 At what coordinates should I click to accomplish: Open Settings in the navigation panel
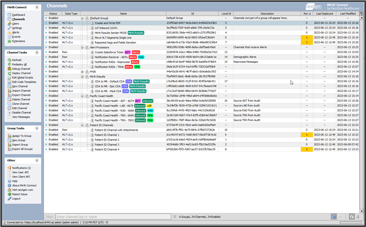17,28
